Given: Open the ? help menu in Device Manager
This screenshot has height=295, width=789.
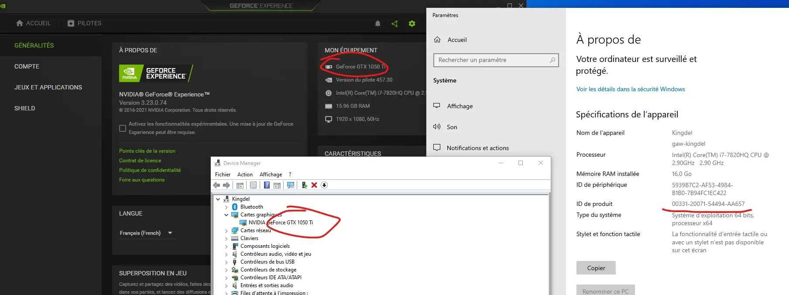Looking at the screenshot, I should tap(290, 175).
